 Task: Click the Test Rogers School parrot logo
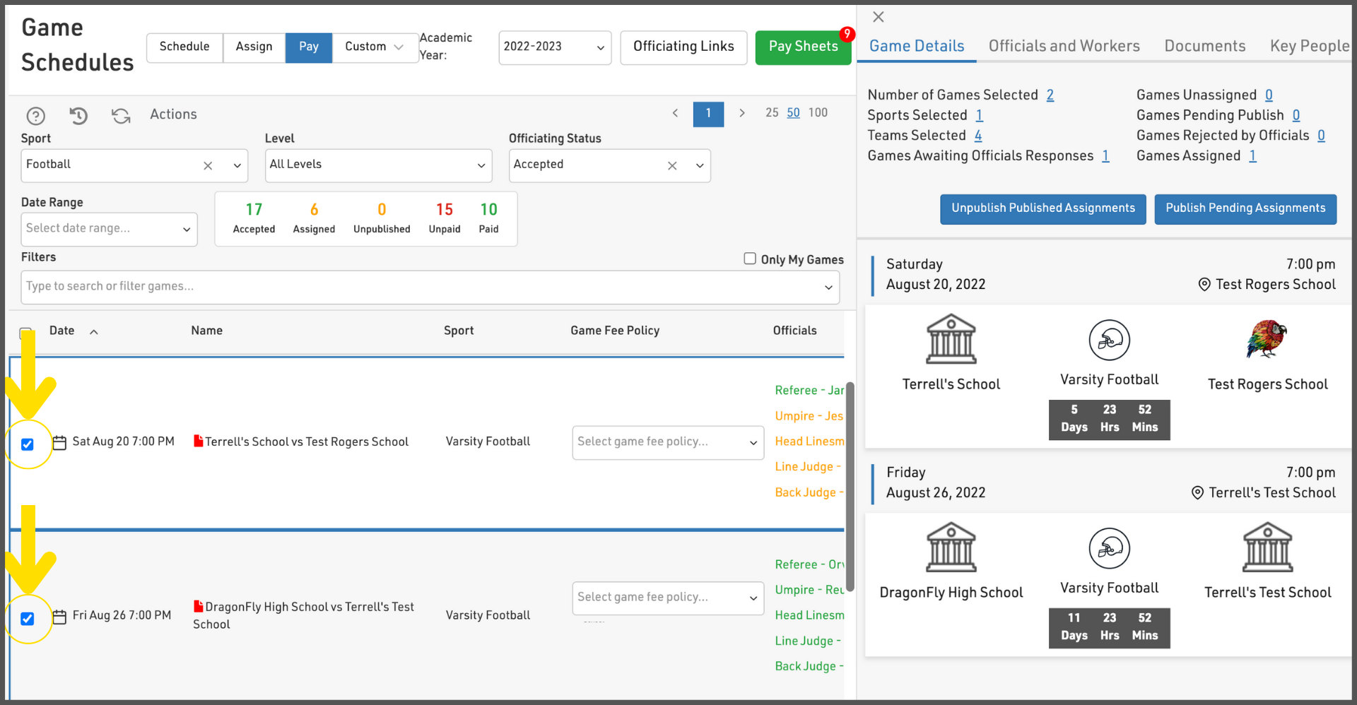click(x=1267, y=339)
